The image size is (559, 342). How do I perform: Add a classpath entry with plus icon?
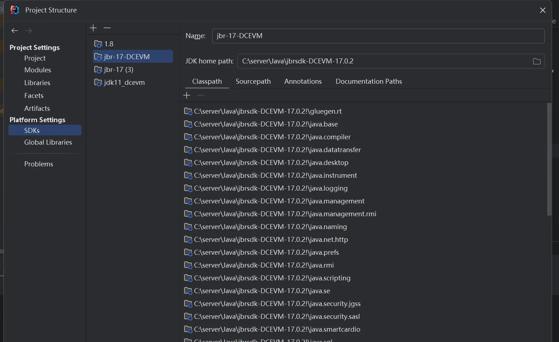point(187,95)
